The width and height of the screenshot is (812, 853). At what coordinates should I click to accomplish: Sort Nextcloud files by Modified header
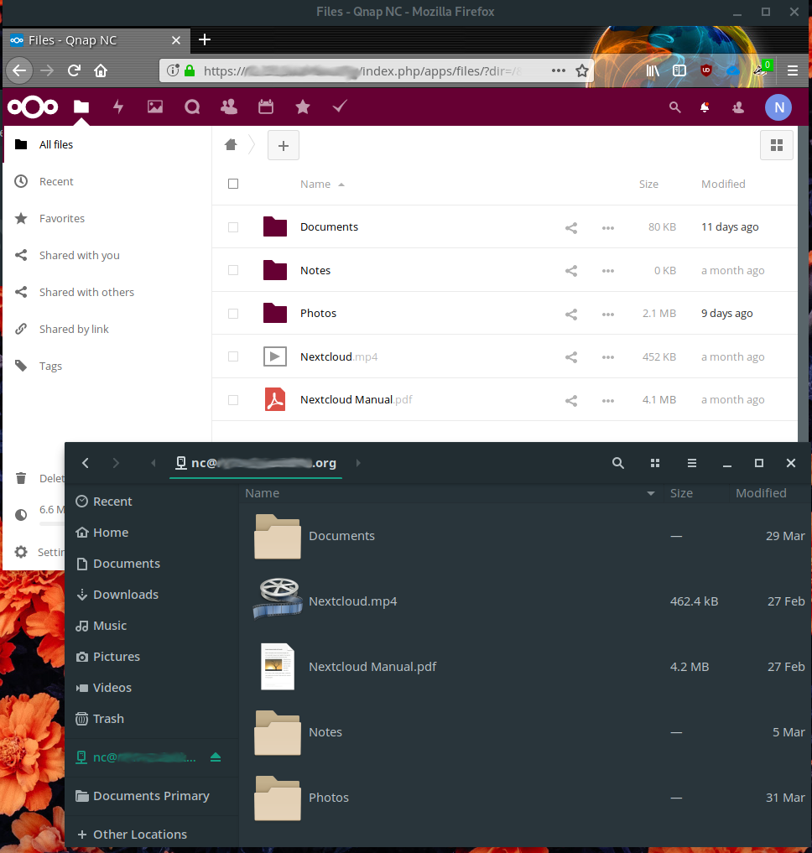pos(723,185)
